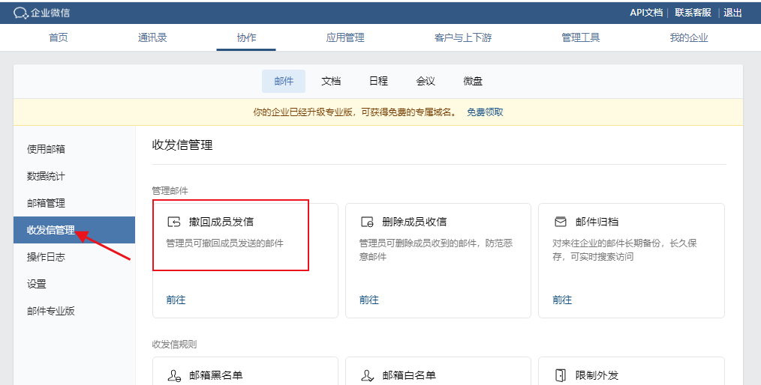This screenshot has height=385, width=761.
Task: Click the 邮箱白名单 user-check icon
Action: coord(368,375)
